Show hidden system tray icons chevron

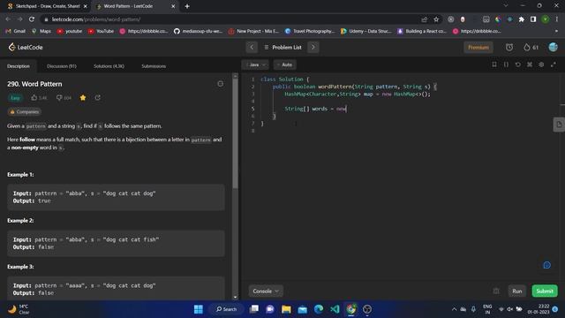pyautogui.click(x=454, y=309)
